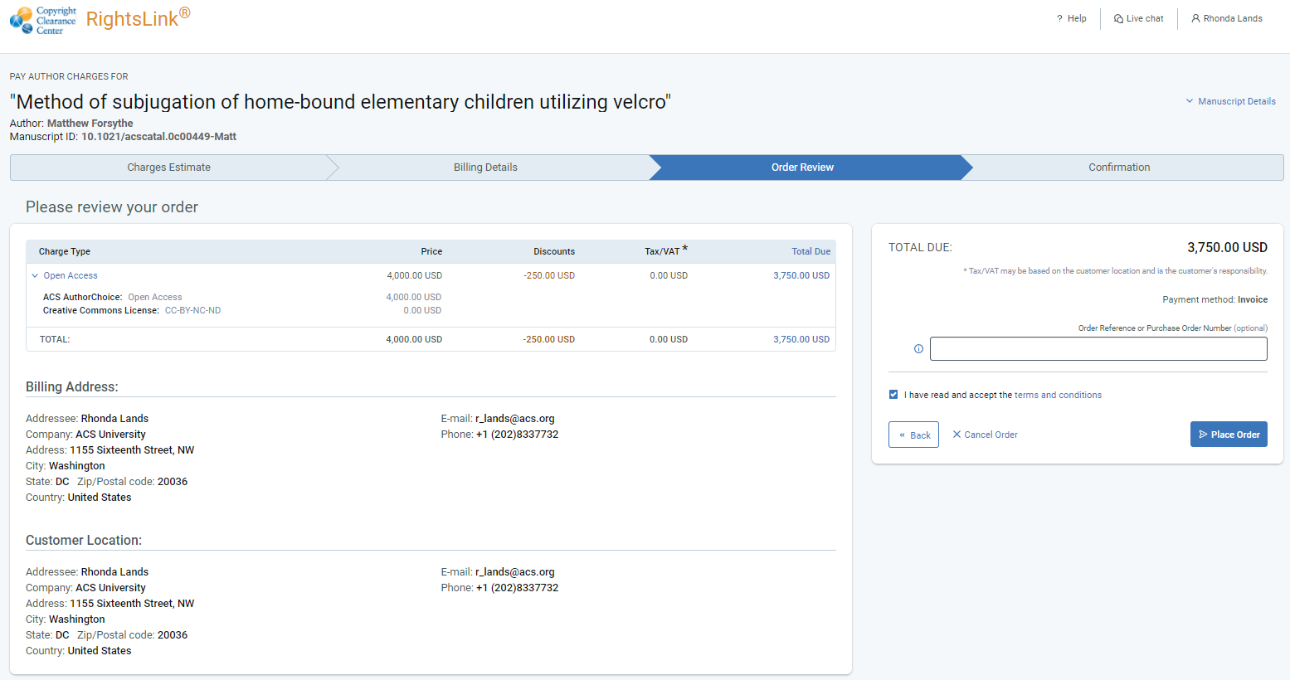This screenshot has width=1290, height=680.
Task: Click the Customer Location section heading
Action: (84, 541)
